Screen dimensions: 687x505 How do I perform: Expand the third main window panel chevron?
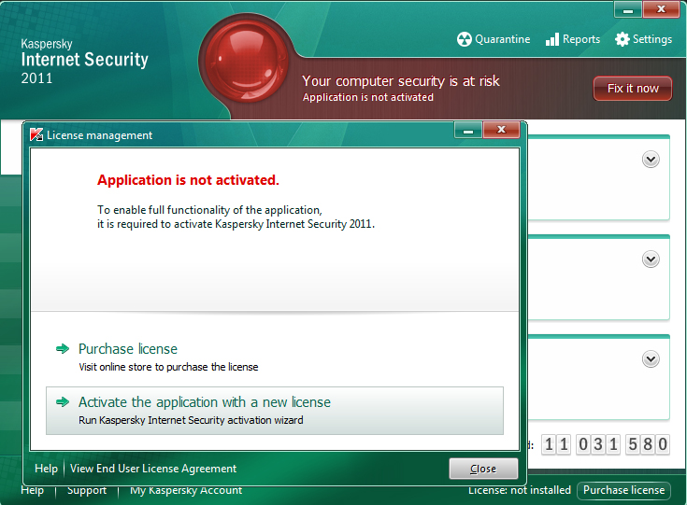(651, 359)
